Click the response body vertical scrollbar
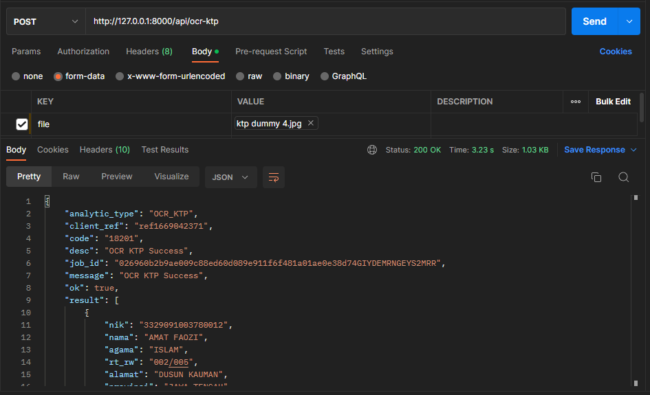This screenshot has width=650, height=395. 636,290
